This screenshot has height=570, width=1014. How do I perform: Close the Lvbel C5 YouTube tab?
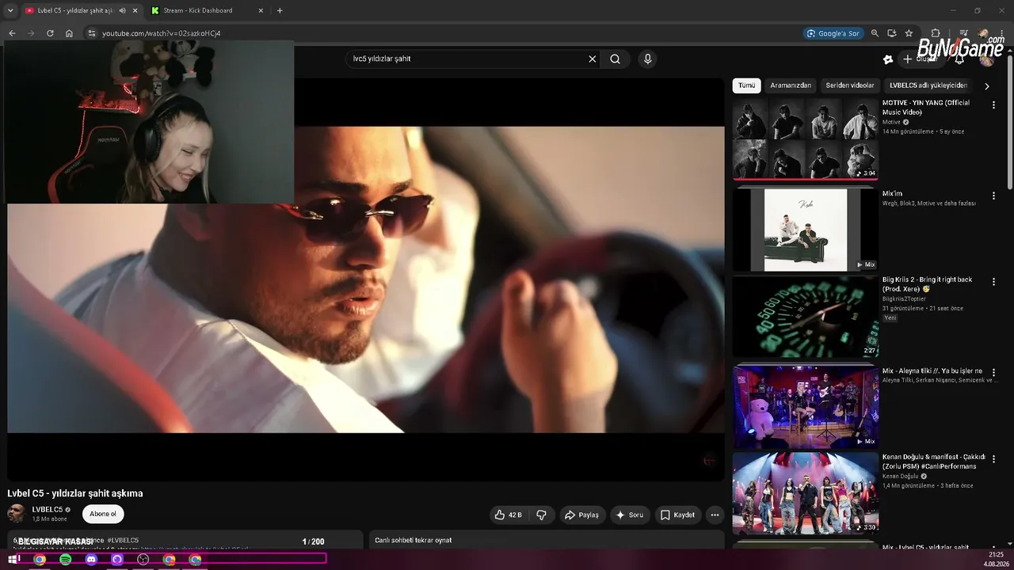point(135,10)
